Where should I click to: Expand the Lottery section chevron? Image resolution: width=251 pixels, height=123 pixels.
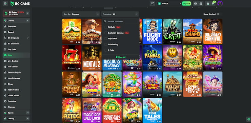pyautogui.click(x=27, y=119)
